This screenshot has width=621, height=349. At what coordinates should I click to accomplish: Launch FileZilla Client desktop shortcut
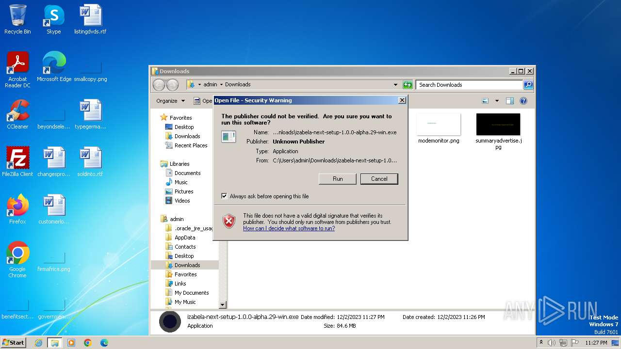(17, 162)
